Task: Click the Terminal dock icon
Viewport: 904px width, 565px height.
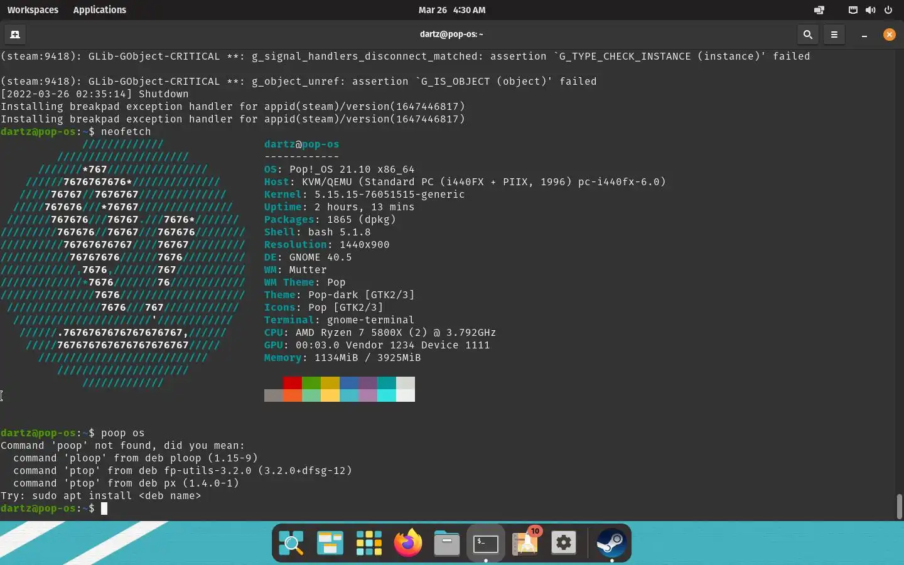Action: [x=486, y=543]
